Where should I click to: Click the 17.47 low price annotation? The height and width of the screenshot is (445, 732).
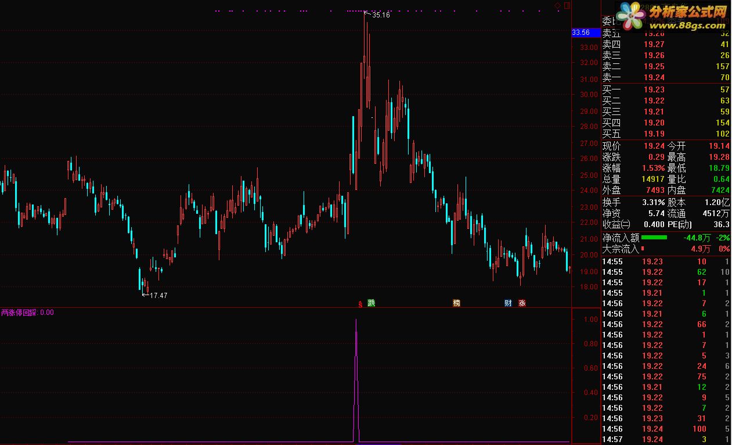click(x=158, y=296)
